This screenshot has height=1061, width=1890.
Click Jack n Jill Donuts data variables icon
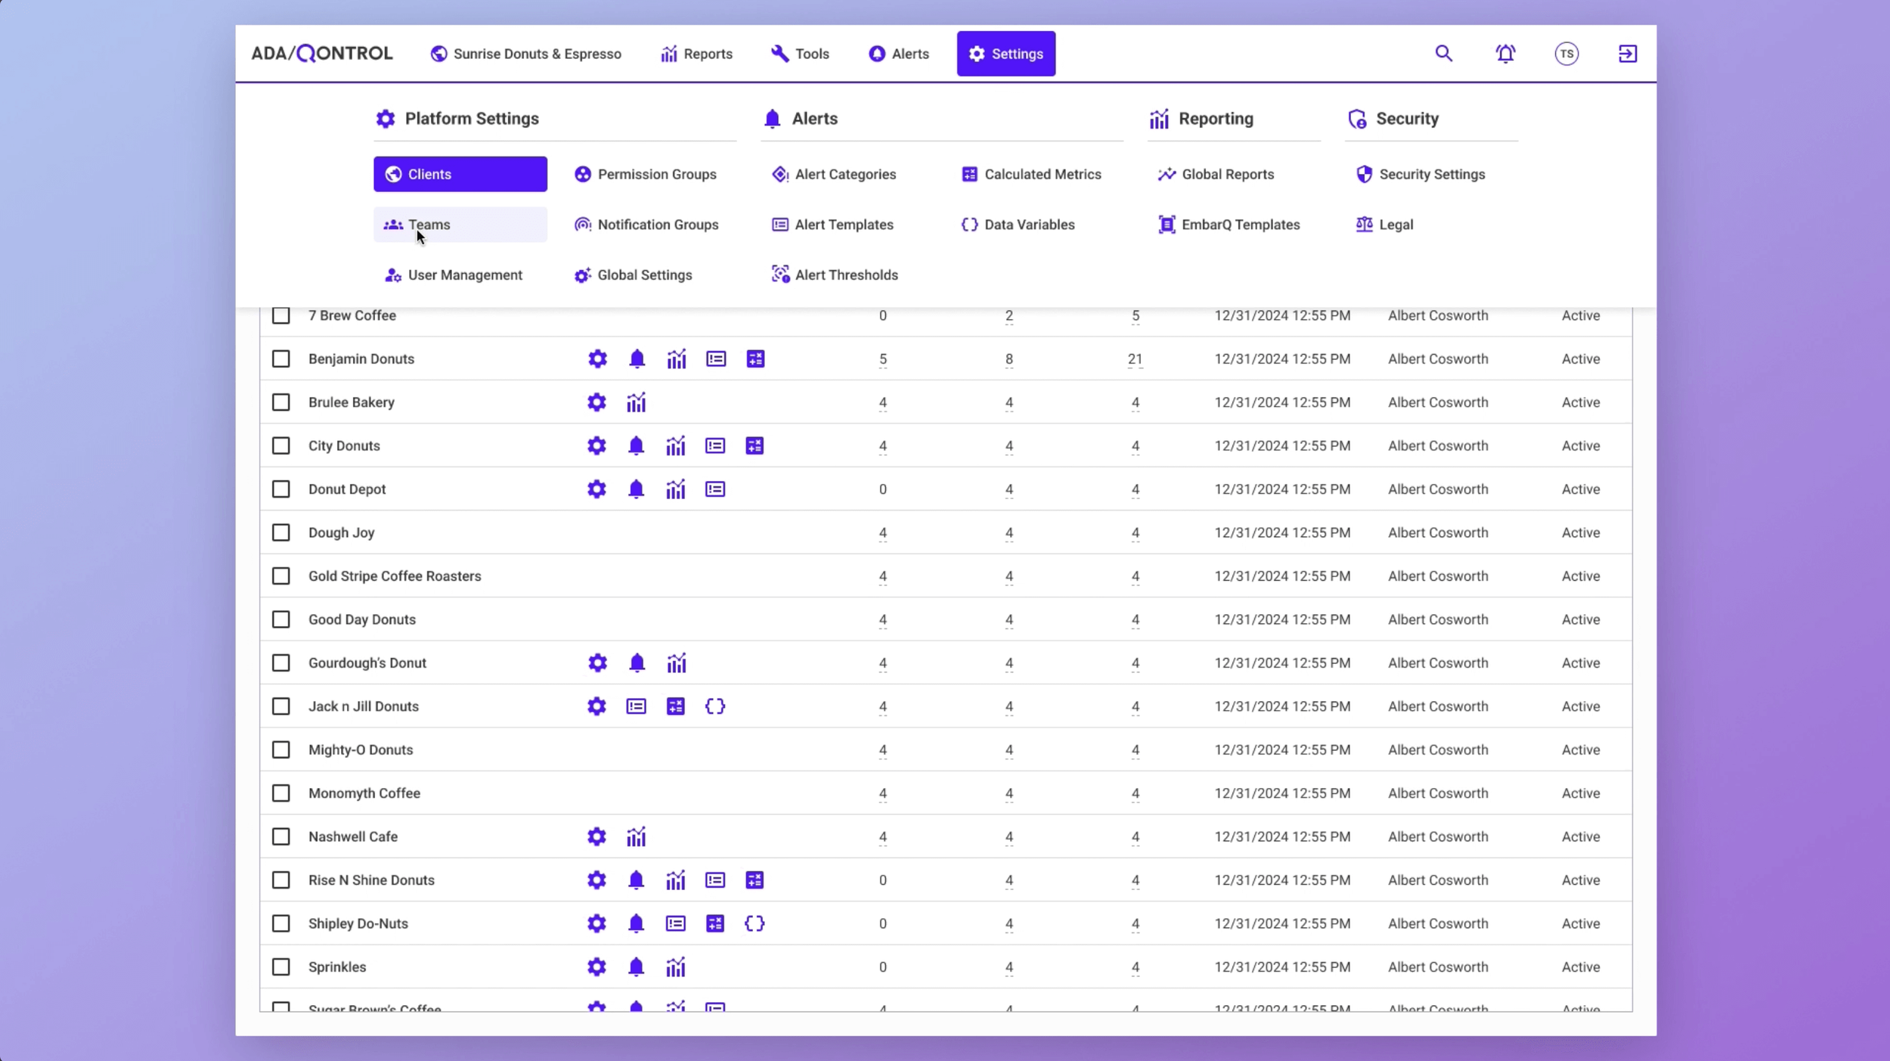point(714,706)
